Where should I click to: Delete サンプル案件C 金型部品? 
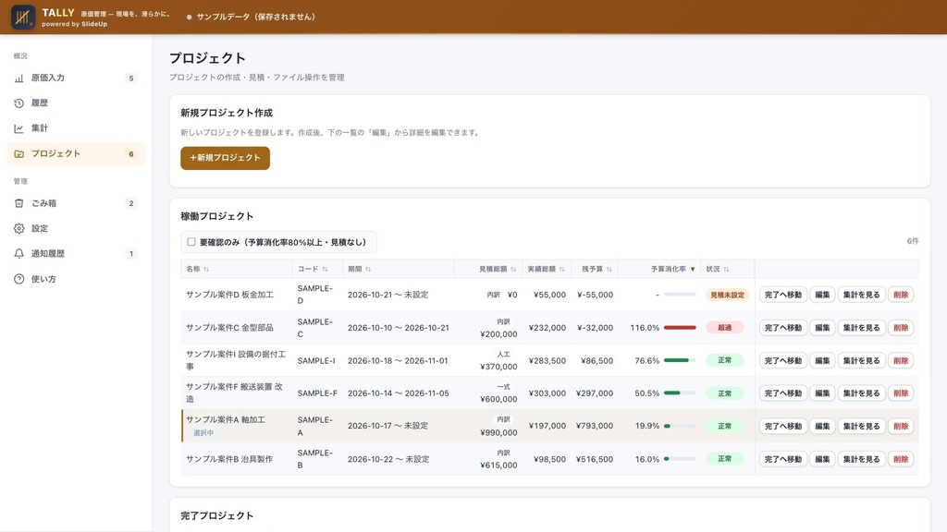901,328
